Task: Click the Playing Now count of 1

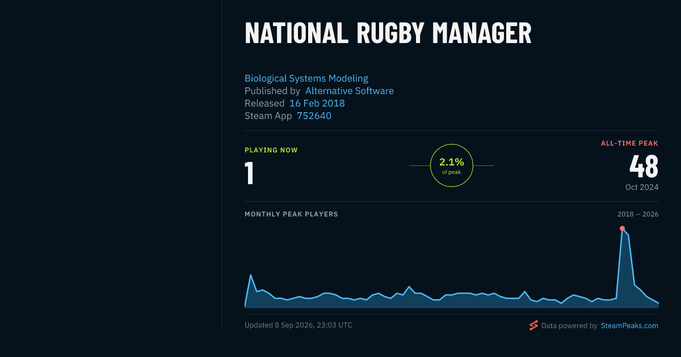Action: [249, 173]
